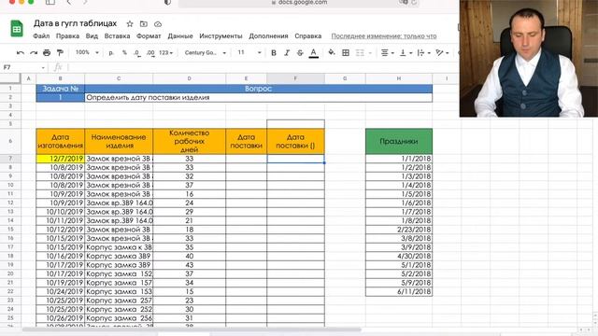598x336 pixels.
Task: Select holiday cell 6/11/2018
Action: 399,292
